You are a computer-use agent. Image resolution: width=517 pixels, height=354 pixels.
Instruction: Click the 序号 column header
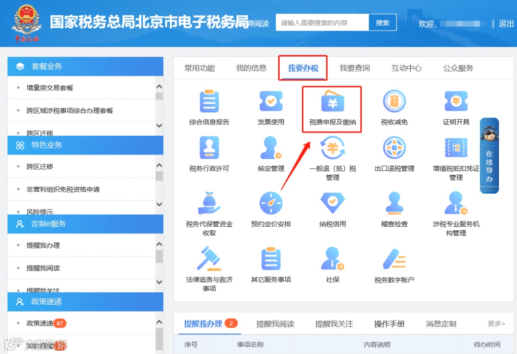tap(191, 344)
